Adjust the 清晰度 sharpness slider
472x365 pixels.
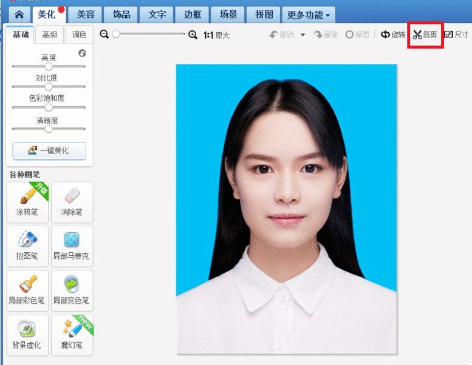(x=49, y=129)
